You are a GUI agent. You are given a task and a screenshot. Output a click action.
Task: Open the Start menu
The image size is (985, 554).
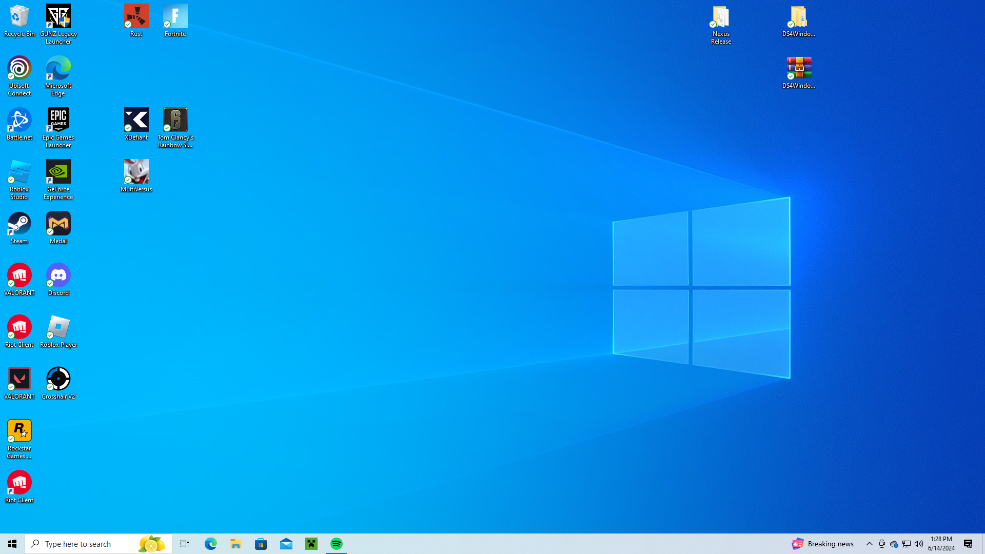[12, 544]
